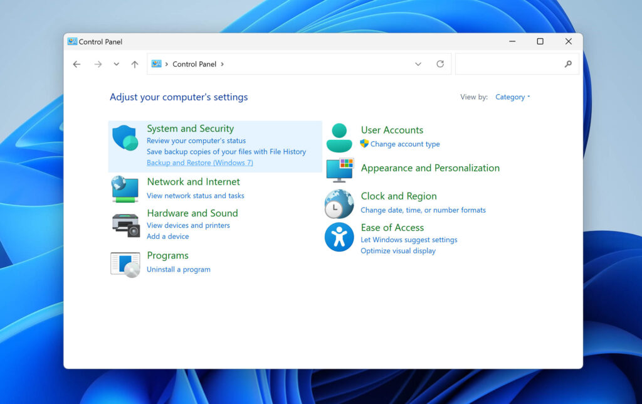642x404 pixels.
Task: Click the shield icon beside Change account type
Action: tap(364, 144)
